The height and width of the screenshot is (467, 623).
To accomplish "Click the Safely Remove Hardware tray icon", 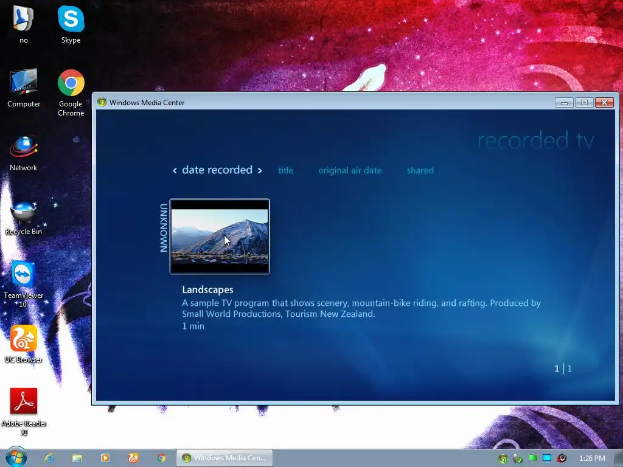I will [x=517, y=458].
